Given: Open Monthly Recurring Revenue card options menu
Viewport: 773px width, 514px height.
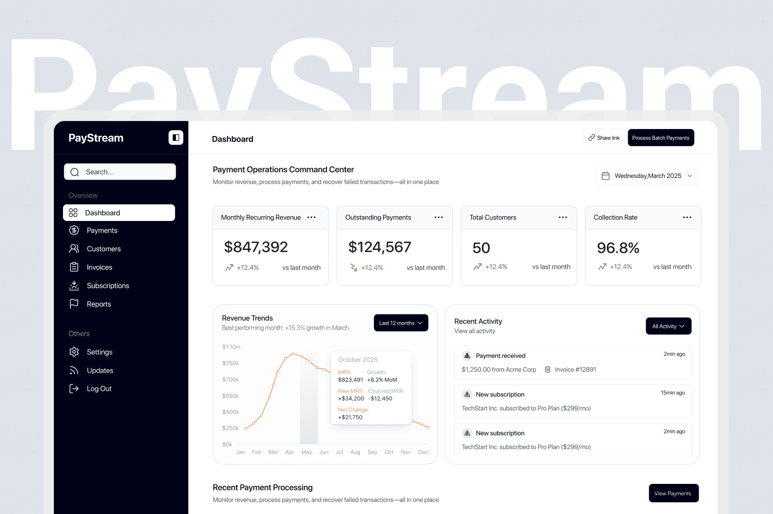Looking at the screenshot, I should (311, 218).
